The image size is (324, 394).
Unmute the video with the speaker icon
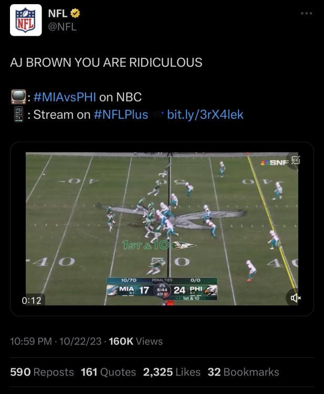[x=296, y=298]
